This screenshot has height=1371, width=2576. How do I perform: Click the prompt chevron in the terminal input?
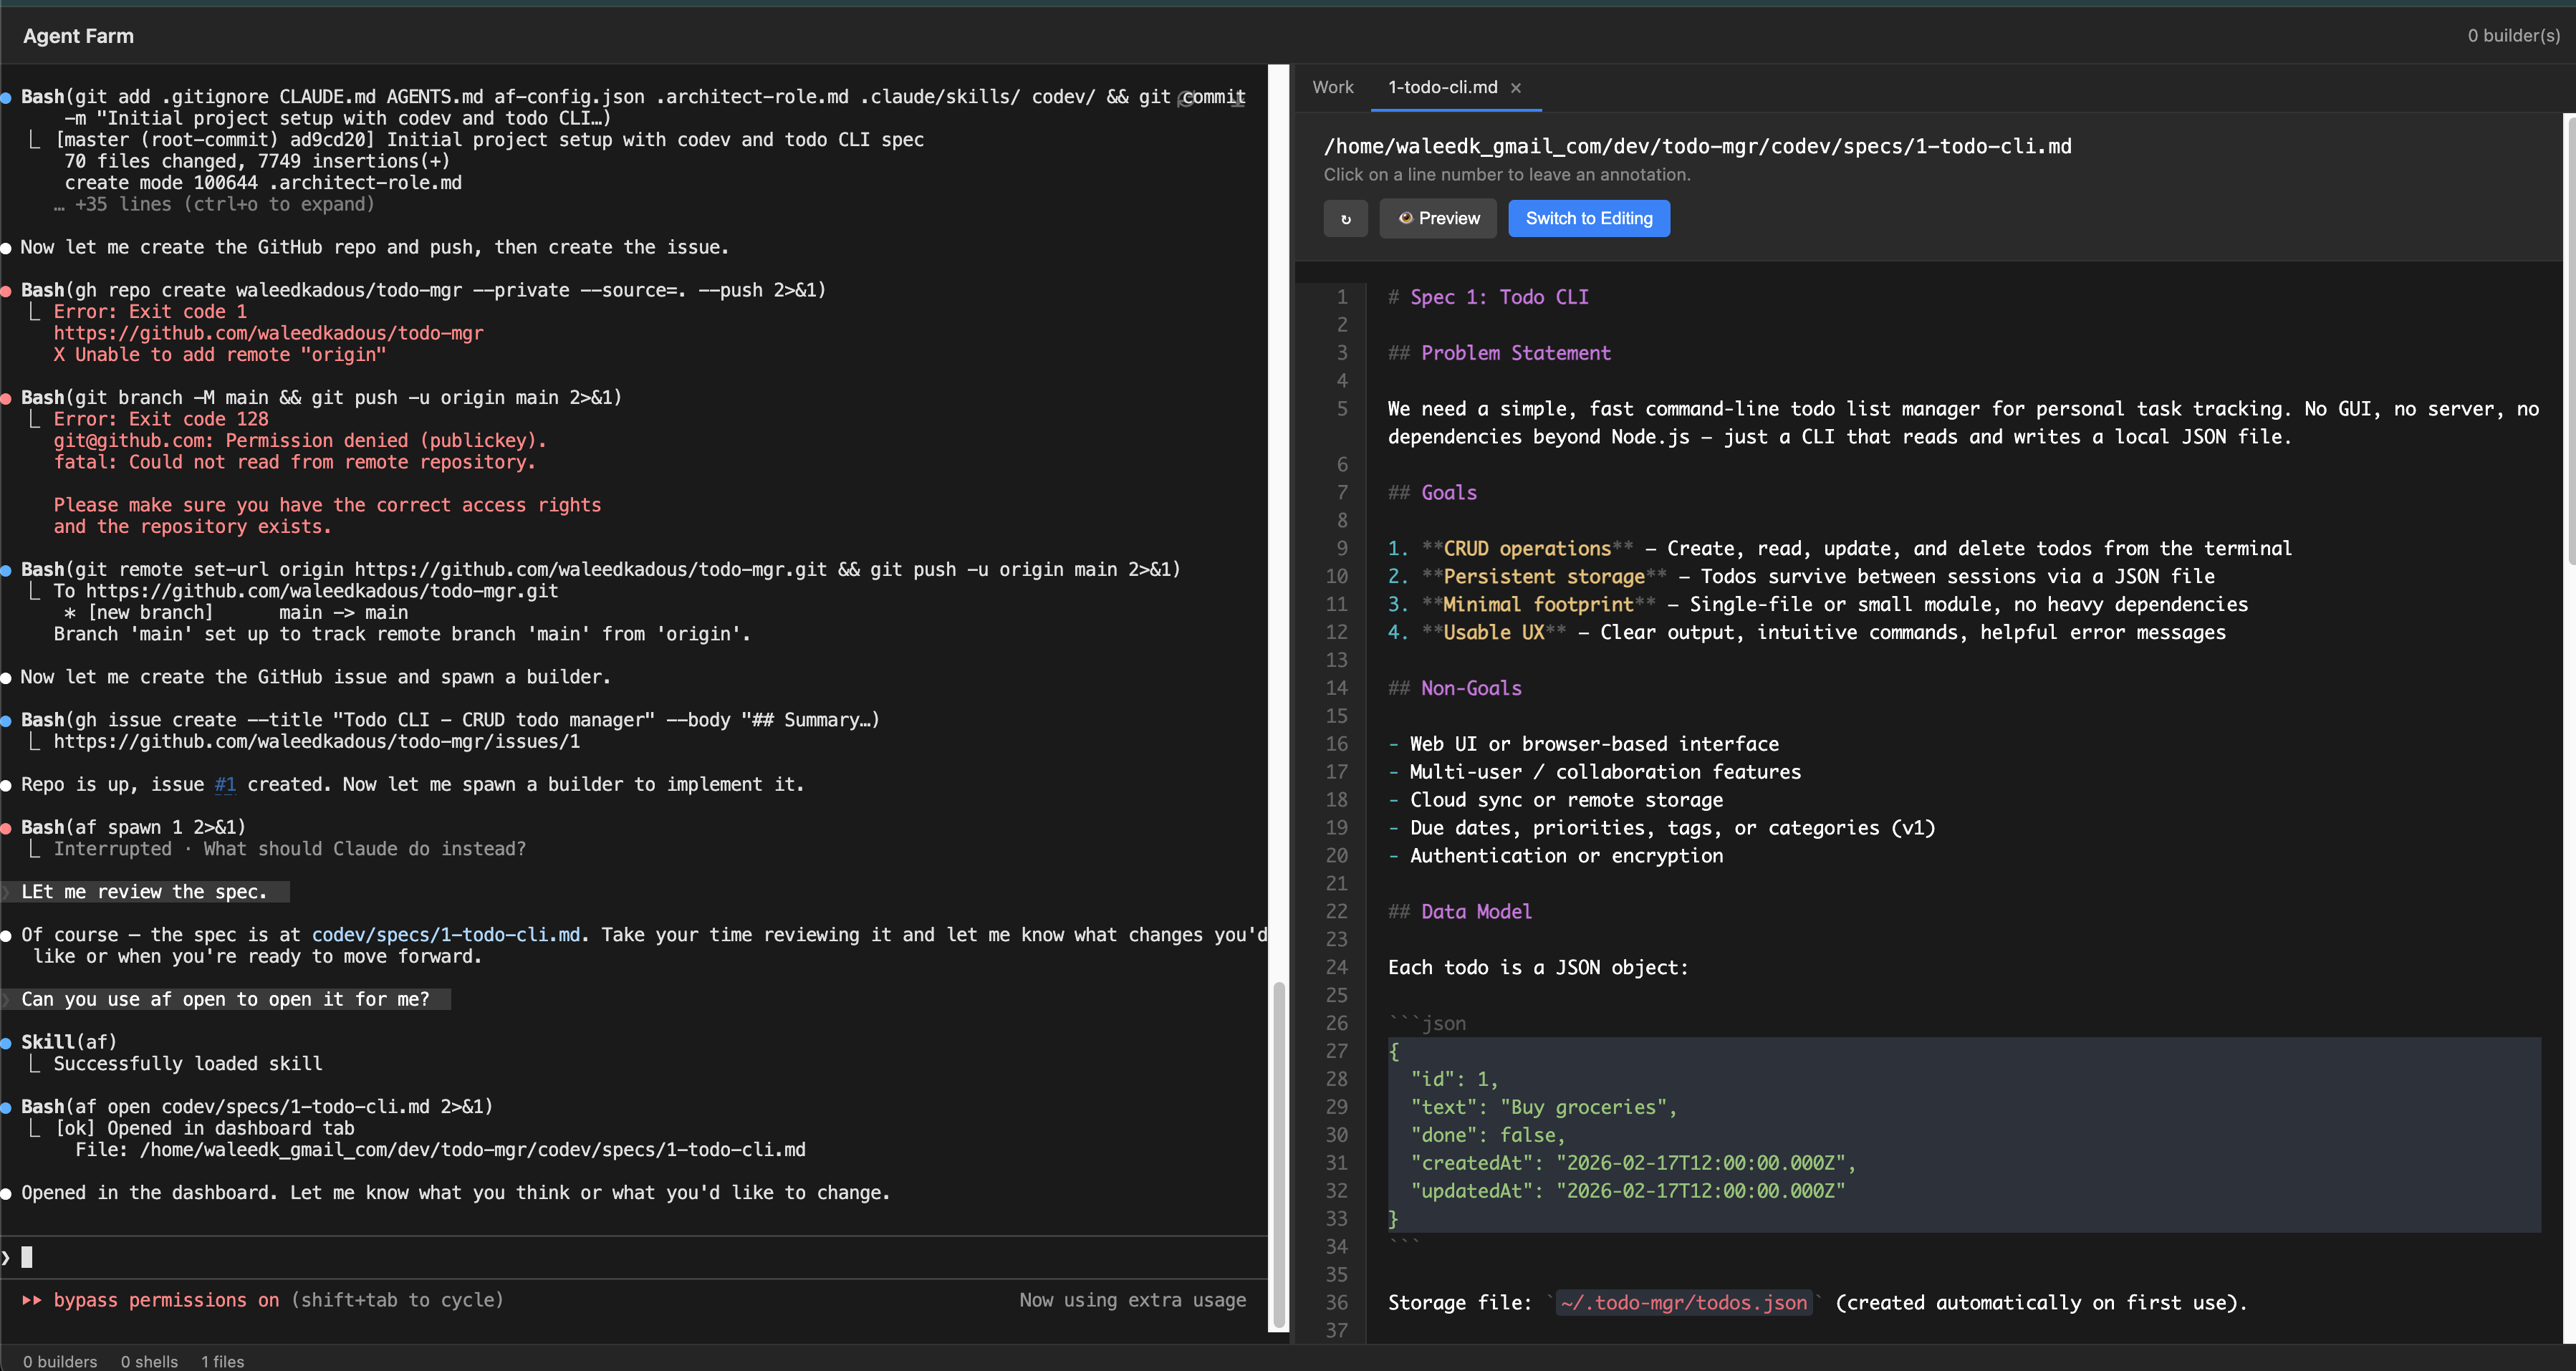(7, 1257)
